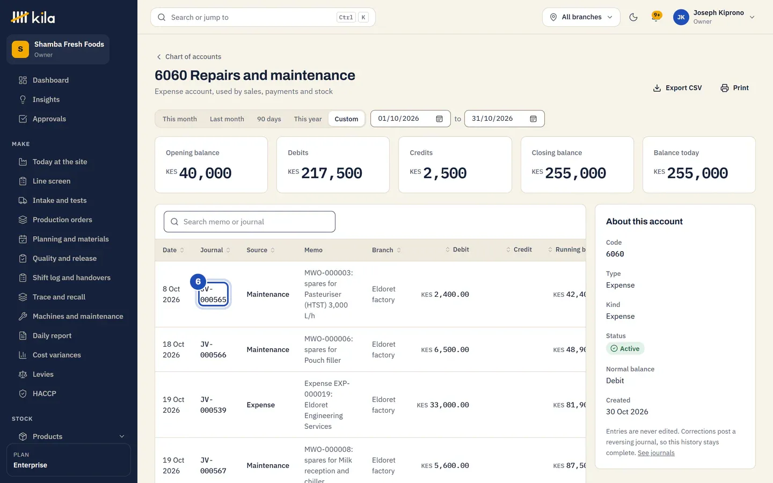Open Trace and recall
This screenshot has height=483, width=773.
[x=69, y=297]
